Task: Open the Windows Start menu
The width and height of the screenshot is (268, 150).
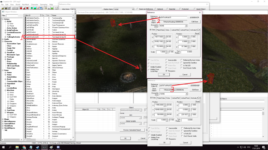Action: [x=3, y=147]
